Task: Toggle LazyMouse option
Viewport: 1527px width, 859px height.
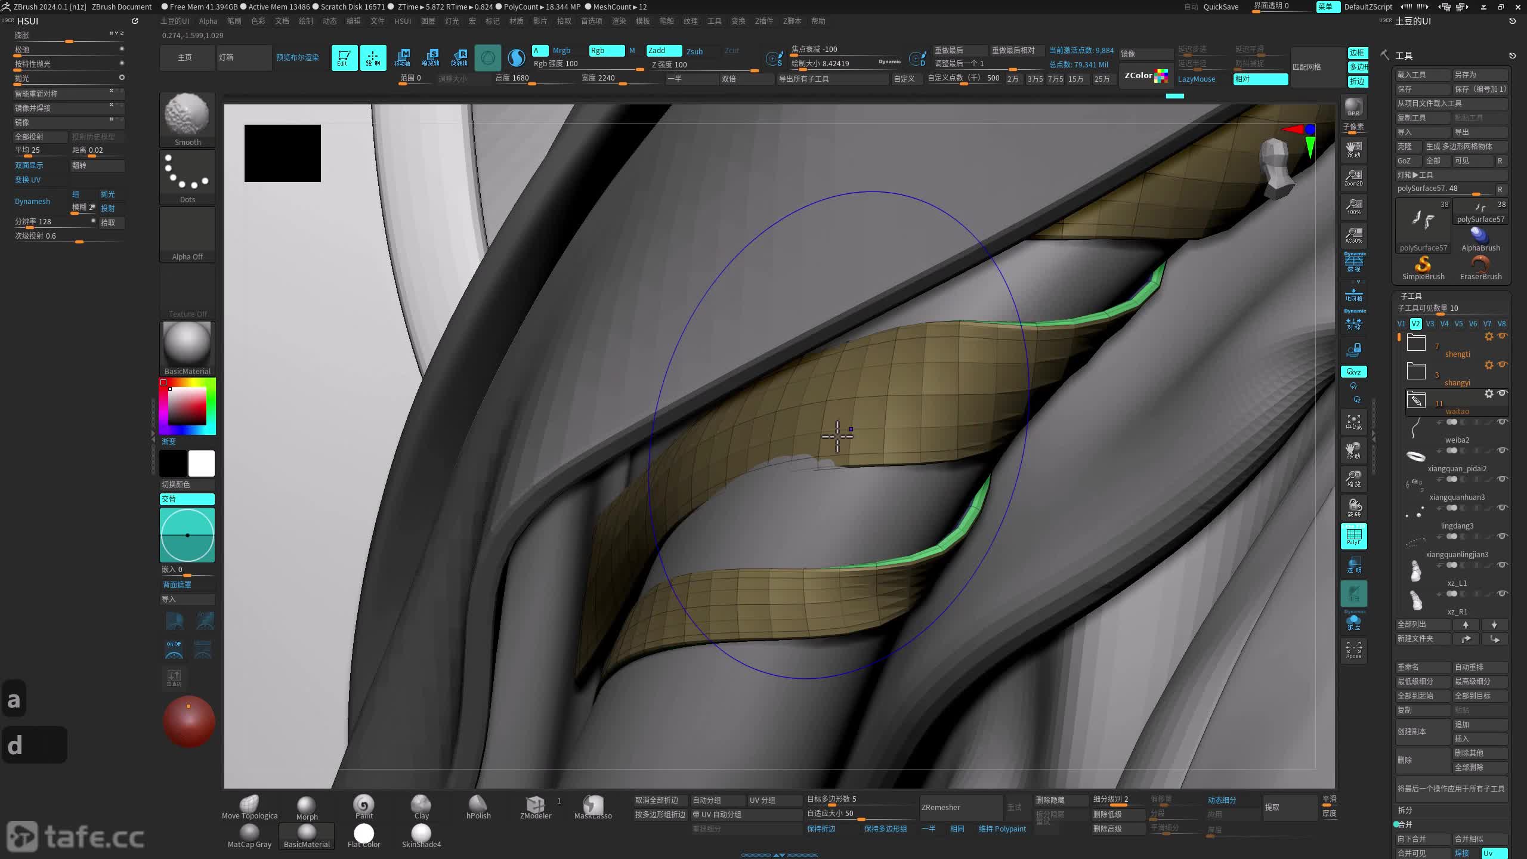Action: pos(1196,79)
